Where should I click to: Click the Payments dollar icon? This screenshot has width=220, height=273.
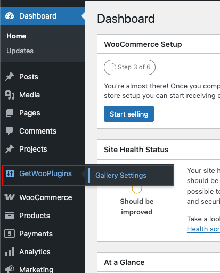[x=10, y=234]
